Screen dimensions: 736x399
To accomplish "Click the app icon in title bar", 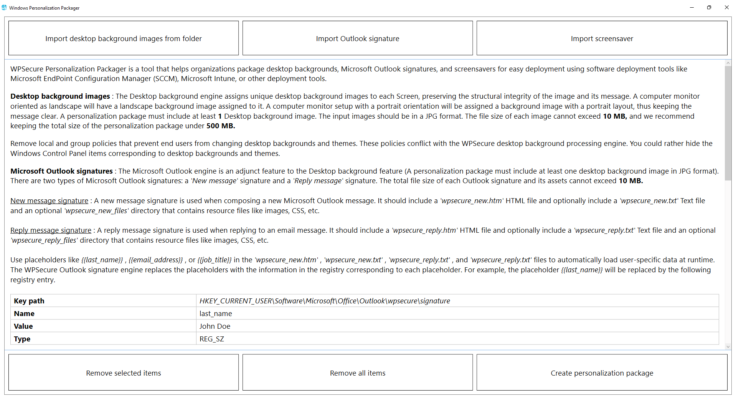I will click(4, 7).
